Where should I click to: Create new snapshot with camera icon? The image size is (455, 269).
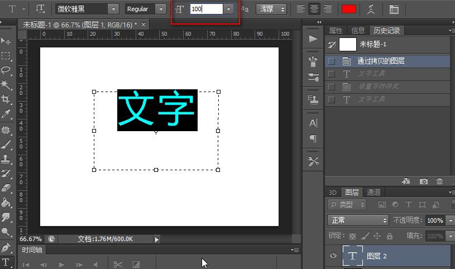[424, 181]
